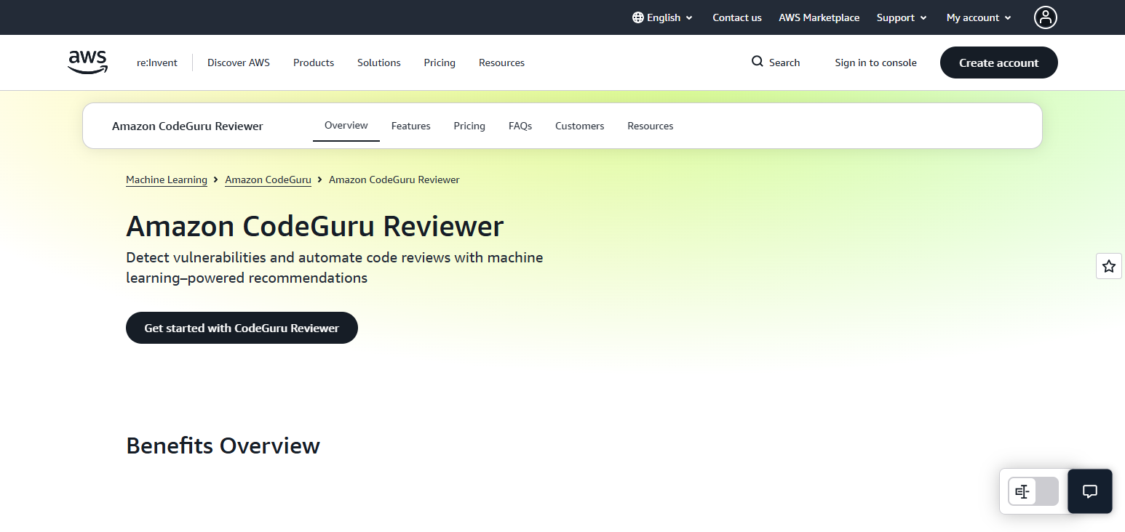The image size is (1125, 532).
Task: Click the AWS logo
Action: pyautogui.click(x=88, y=63)
